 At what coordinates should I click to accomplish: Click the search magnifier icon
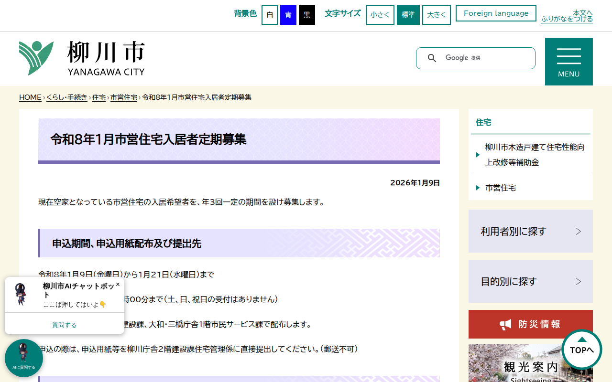[432, 58]
